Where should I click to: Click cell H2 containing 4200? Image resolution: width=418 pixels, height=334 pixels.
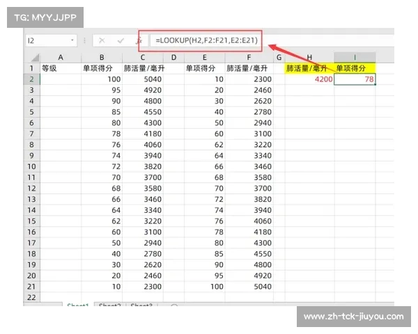point(309,79)
